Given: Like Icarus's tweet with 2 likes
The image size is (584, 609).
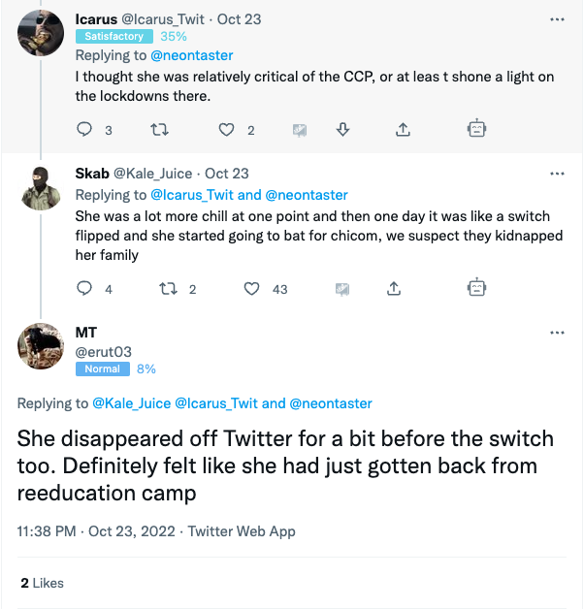Looking at the screenshot, I should pos(226,129).
